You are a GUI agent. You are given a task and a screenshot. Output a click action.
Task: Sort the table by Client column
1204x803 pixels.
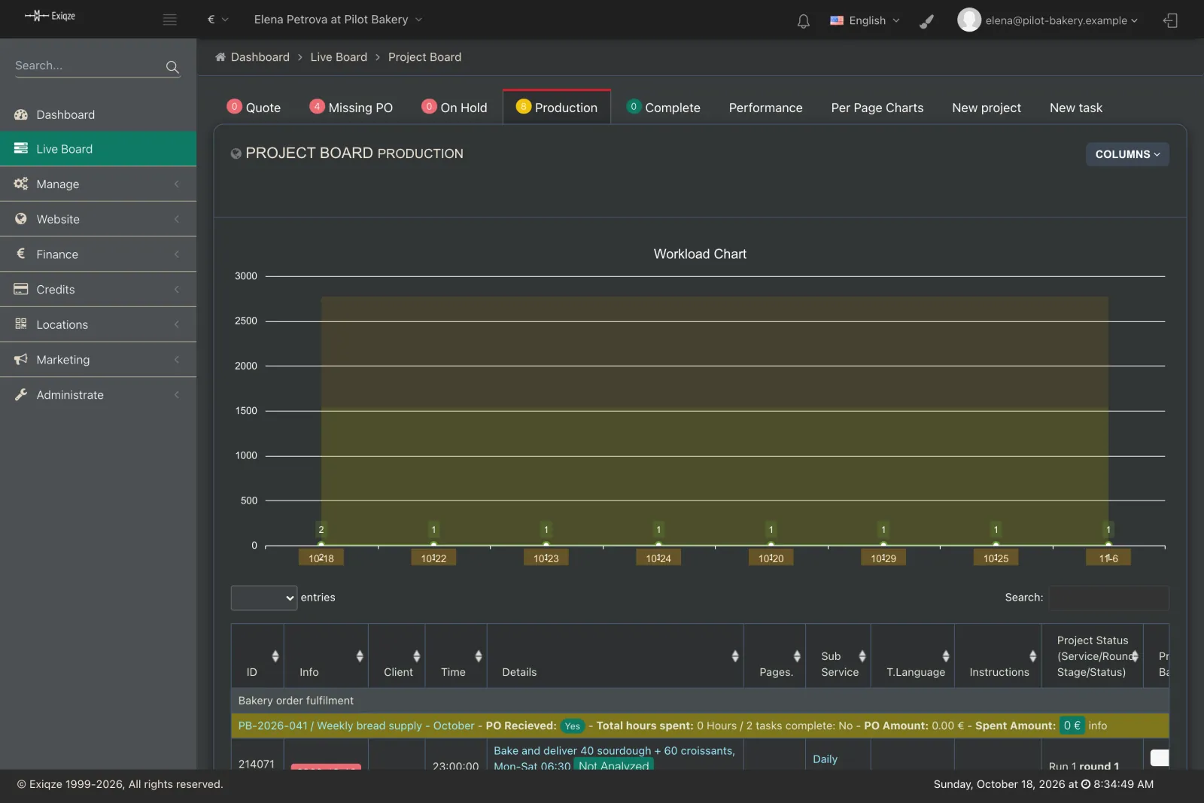(416, 656)
